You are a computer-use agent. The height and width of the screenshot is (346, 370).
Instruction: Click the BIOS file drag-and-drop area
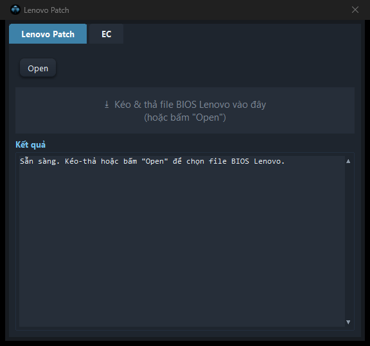point(185,110)
